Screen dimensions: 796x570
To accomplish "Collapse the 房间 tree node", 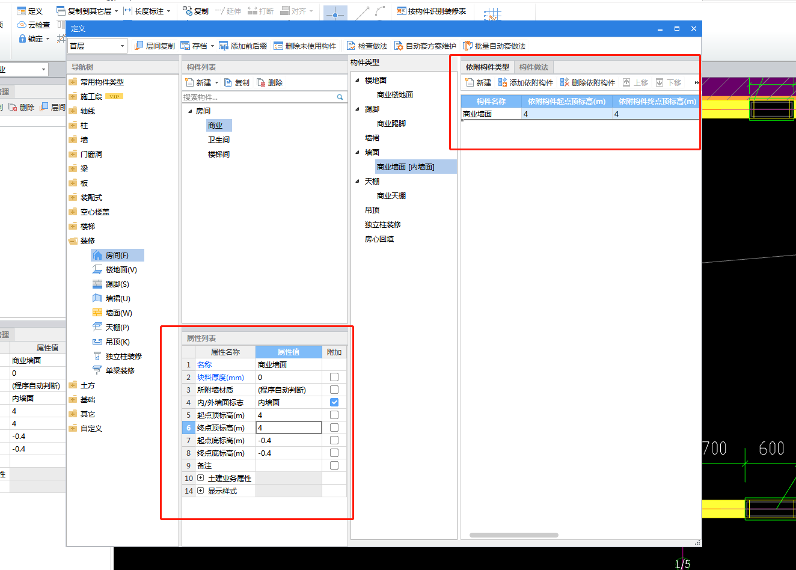I will coord(190,111).
